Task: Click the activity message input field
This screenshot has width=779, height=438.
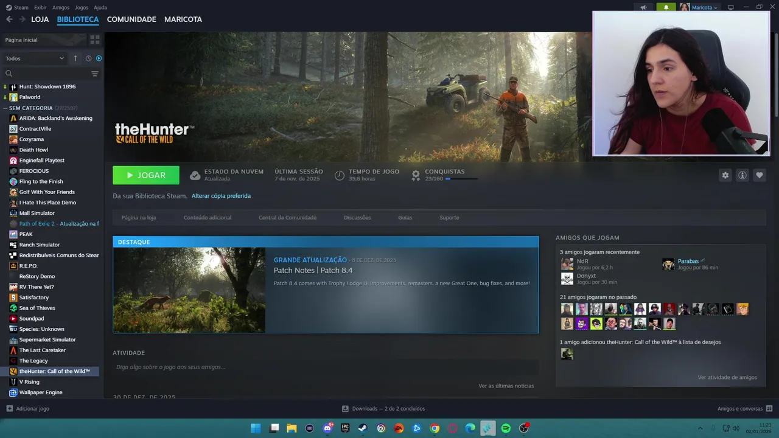Action: 326,367
